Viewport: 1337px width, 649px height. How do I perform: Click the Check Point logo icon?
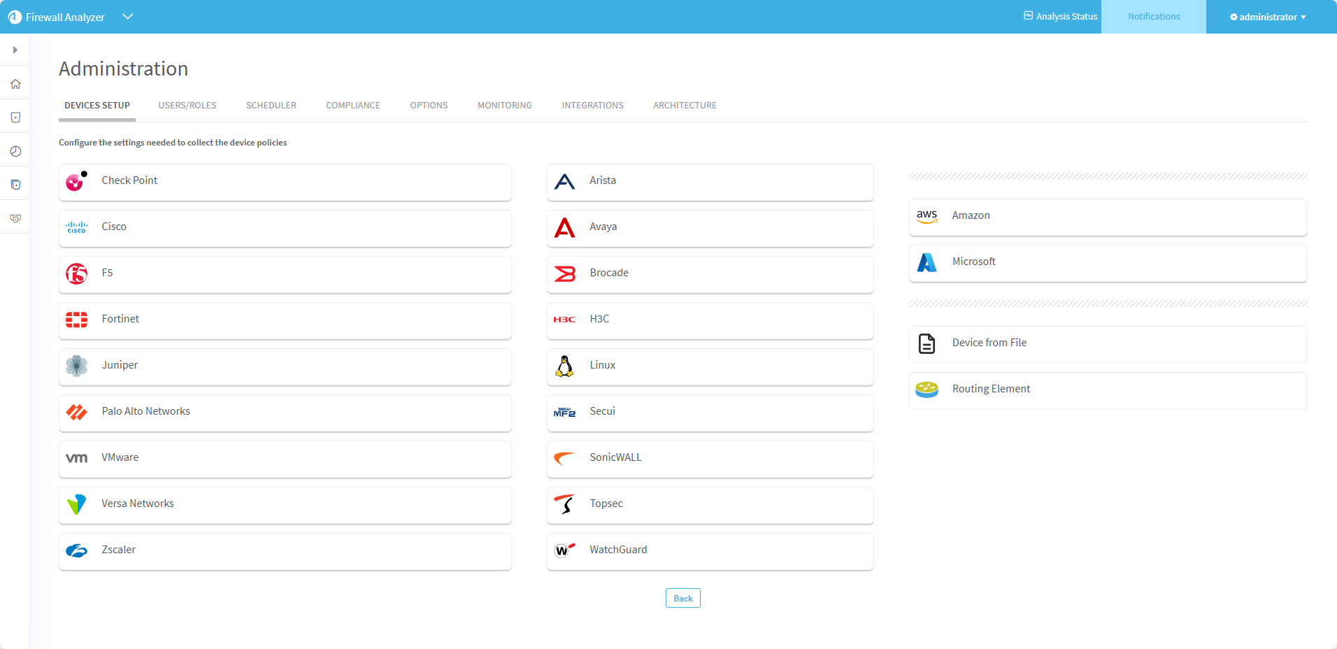76,181
